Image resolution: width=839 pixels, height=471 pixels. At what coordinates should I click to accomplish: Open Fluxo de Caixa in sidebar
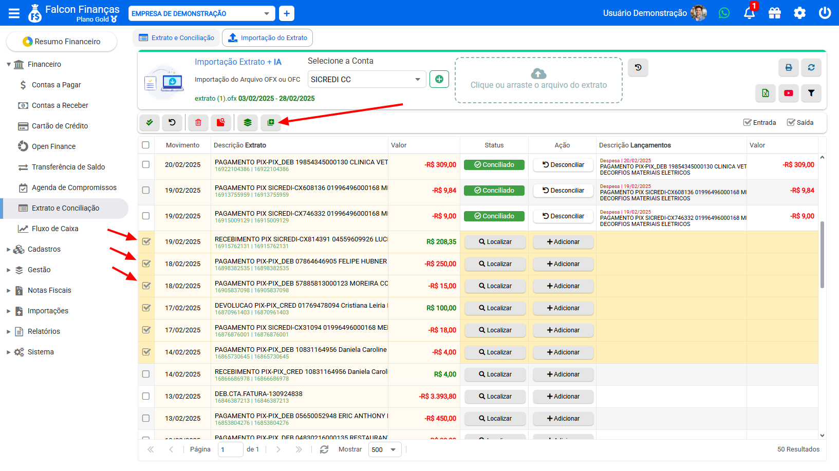[x=55, y=229]
